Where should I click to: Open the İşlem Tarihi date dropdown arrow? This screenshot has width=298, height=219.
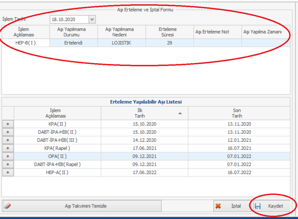(92, 20)
